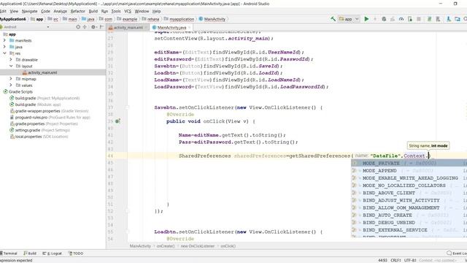Image resolution: width=467 pixels, height=263 pixels.
Task: Open the Tools menu
Action: tap(116, 11)
